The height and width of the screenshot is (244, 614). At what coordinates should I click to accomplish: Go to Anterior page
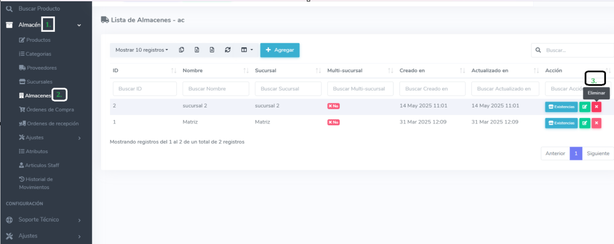(x=555, y=154)
